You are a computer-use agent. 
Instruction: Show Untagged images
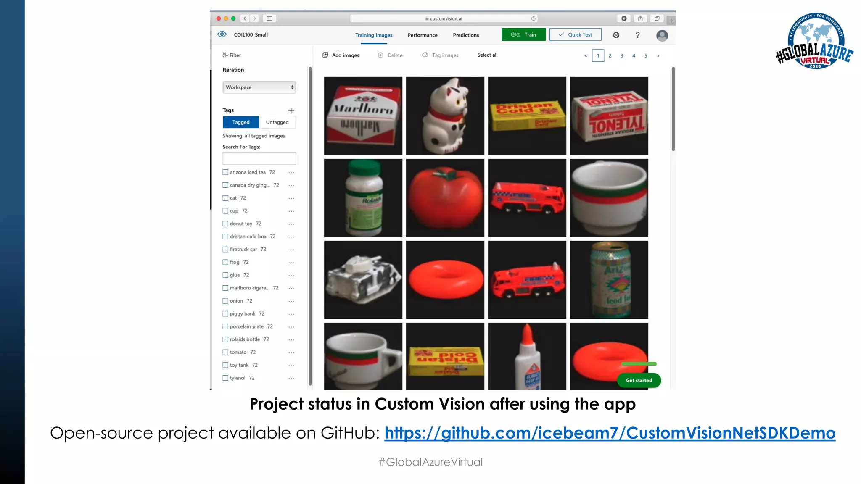(x=277, y=122)
